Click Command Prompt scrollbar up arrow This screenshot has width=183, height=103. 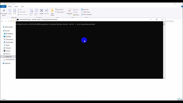tap(164, 22)
